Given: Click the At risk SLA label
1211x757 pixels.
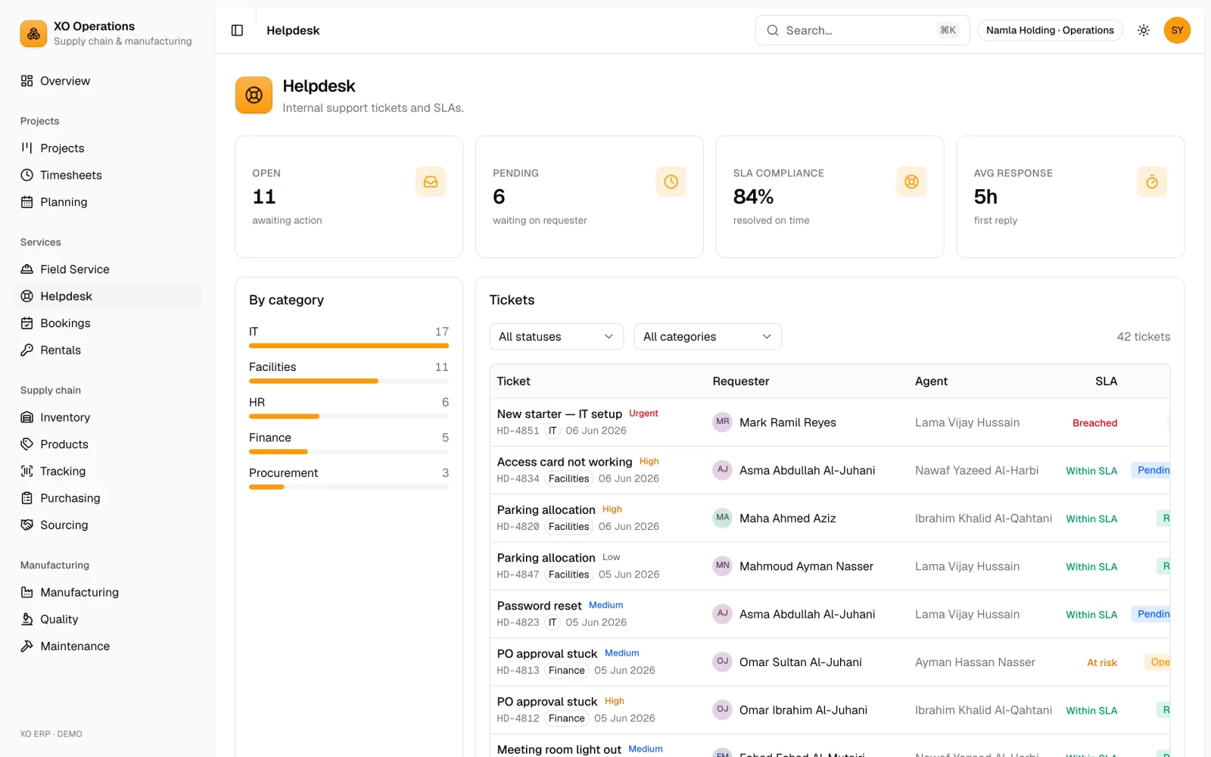Looking at the screenshot, I should 1102,662.
